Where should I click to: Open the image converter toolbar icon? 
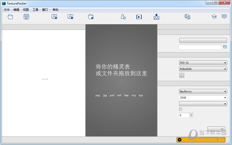pos(188,17)
